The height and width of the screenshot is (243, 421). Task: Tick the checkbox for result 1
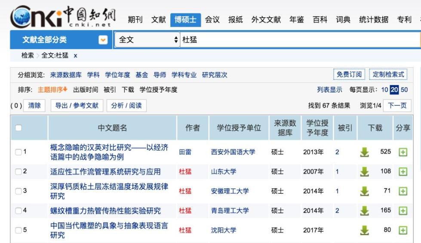18,152
